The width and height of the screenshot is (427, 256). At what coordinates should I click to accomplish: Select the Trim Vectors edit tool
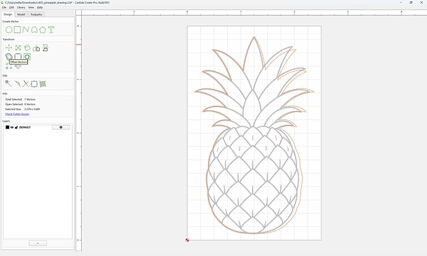[25, 84]
